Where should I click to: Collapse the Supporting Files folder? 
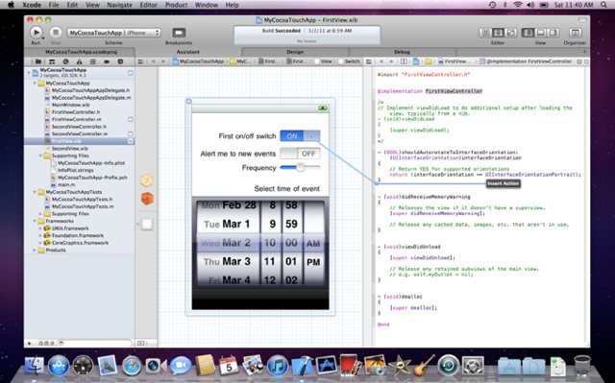(40, 156)
